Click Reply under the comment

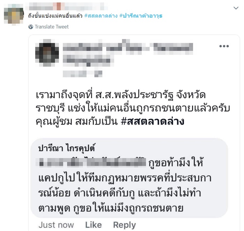click(124, 225)
